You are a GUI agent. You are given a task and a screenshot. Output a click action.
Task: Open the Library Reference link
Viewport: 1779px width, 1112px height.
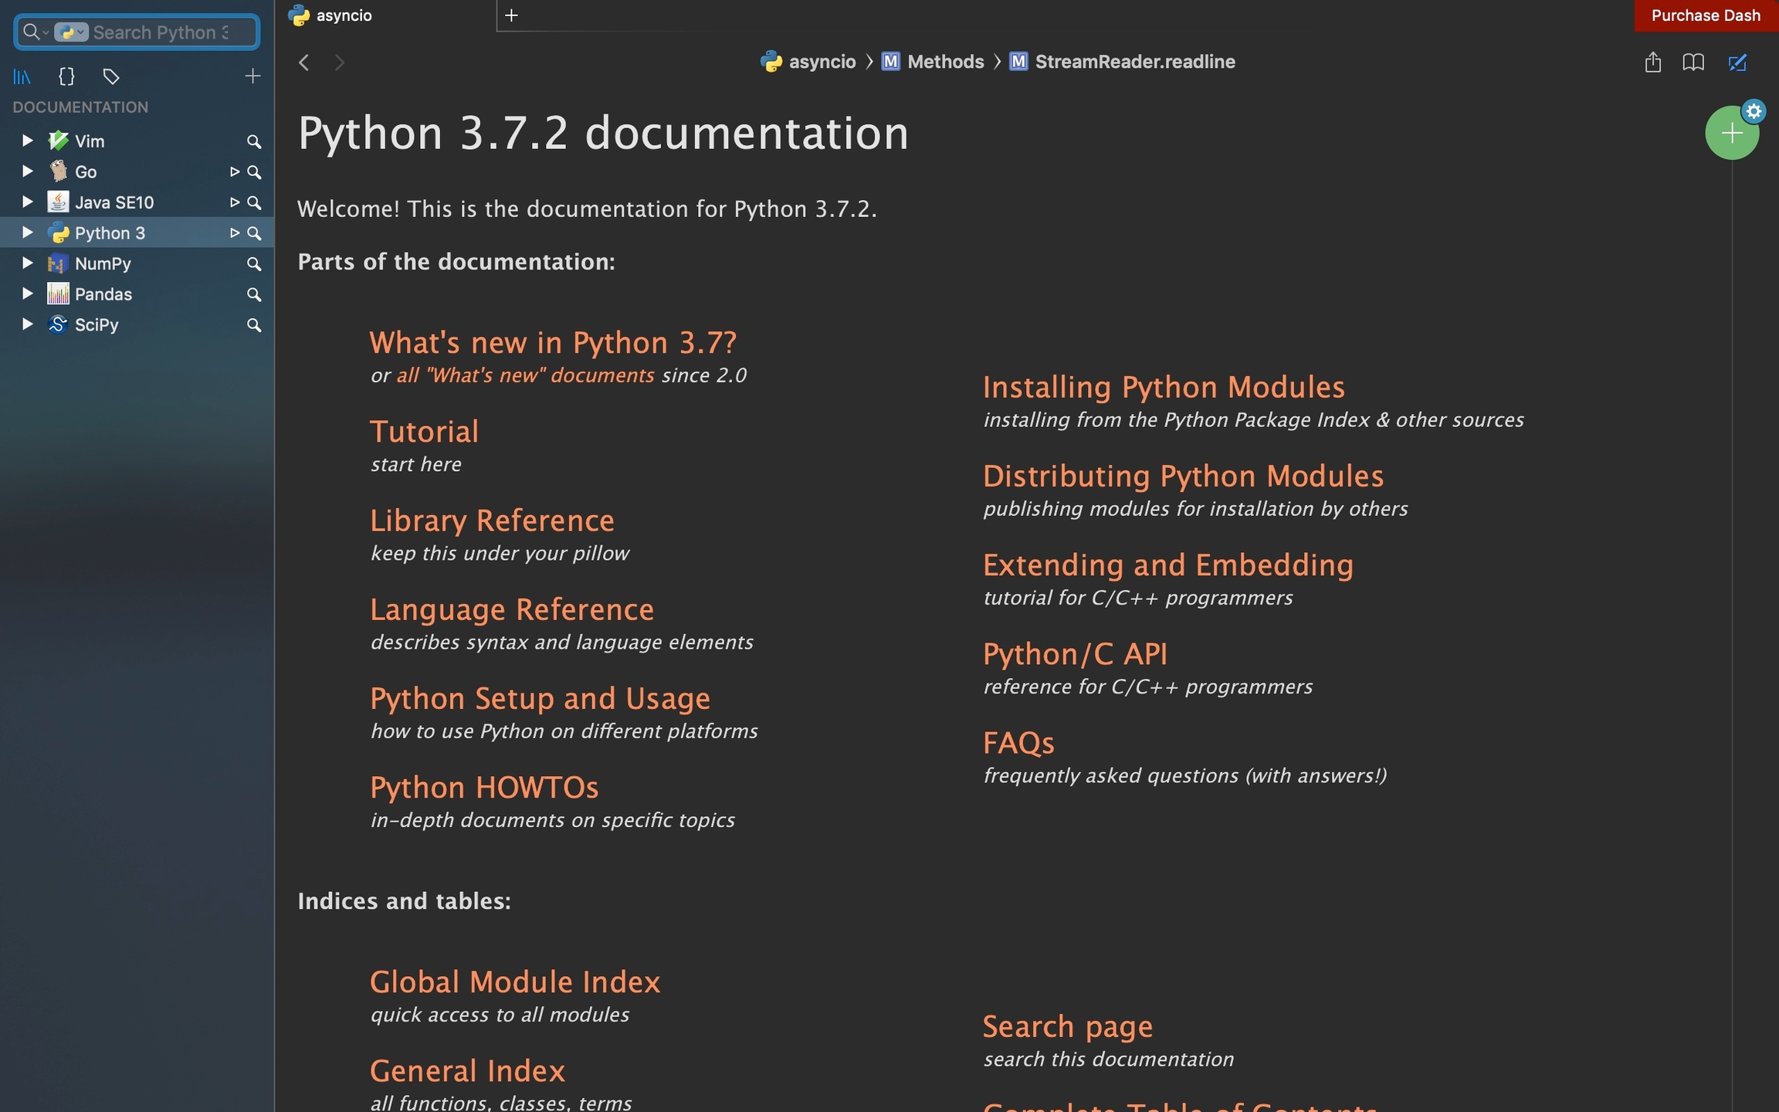point(492,520)
